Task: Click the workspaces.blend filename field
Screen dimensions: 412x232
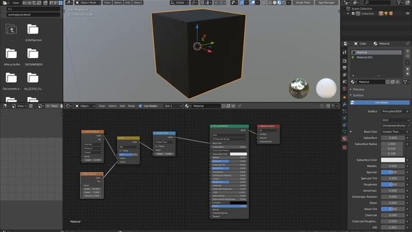Action: [x=33, y=15]
